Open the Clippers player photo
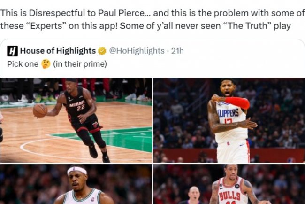The width and height of the screenshot is (305, 204). pyautogui.click(x=229, y=120)
